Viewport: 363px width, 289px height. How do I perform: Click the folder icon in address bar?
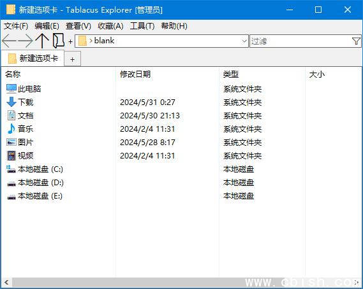[82, 41]
